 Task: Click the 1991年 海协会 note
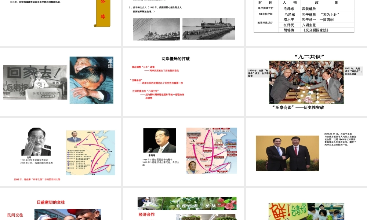pos(353,71)
